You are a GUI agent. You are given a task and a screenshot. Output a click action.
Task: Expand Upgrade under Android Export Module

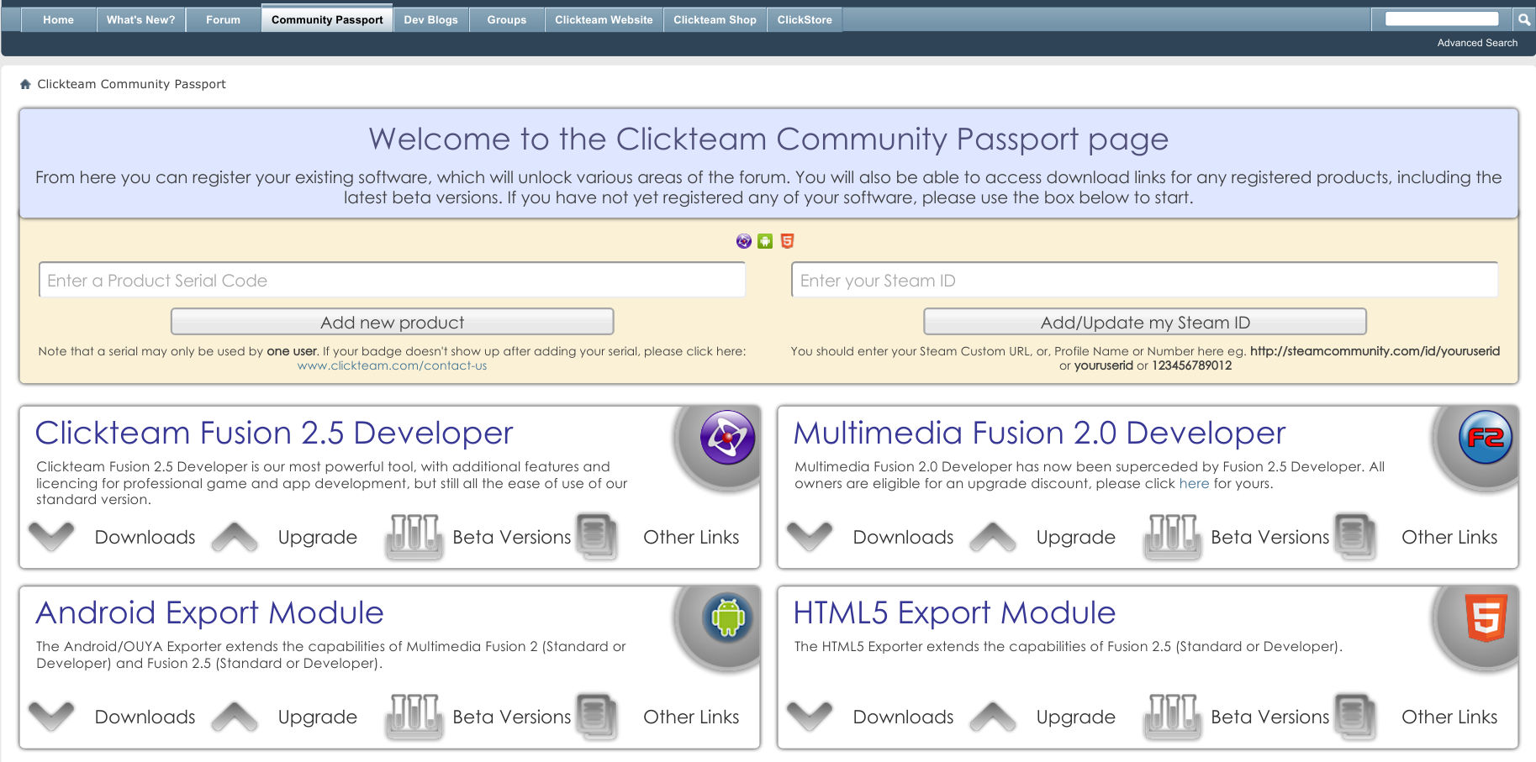(318, 717)
